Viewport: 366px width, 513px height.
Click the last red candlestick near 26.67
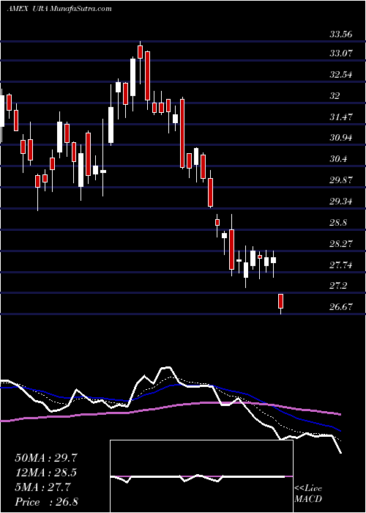(280, 303)
